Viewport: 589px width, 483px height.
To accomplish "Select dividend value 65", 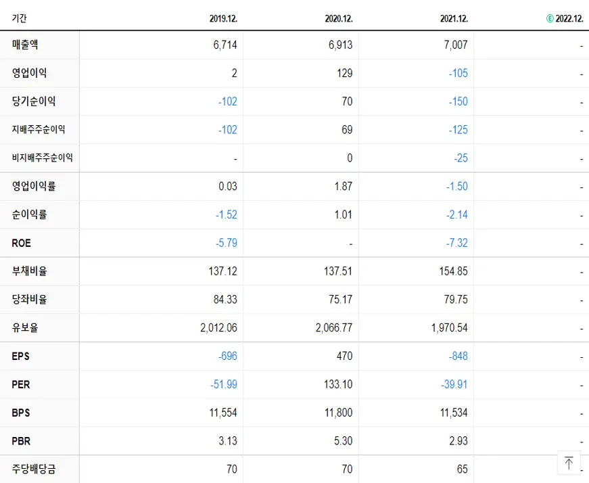I will click(x=463, y=469).
